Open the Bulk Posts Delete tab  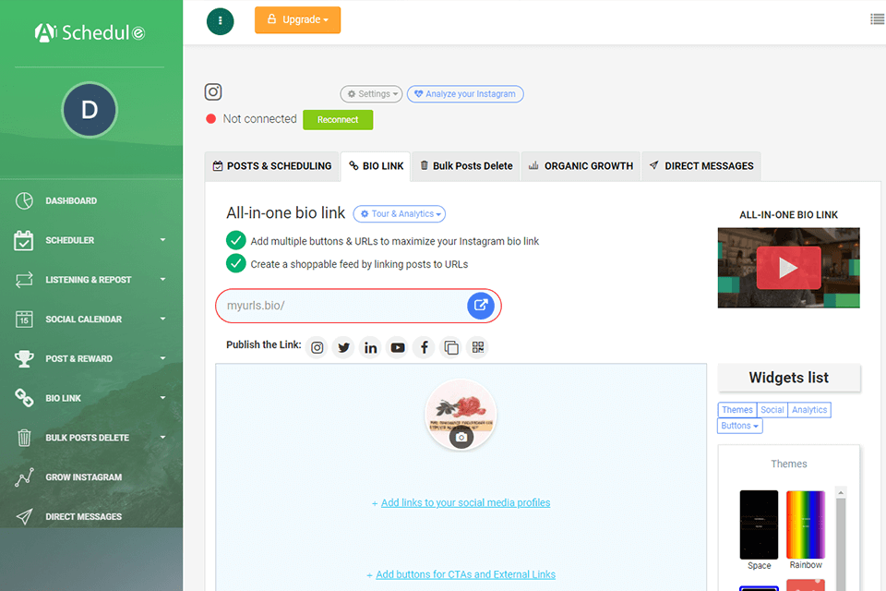pos(466,166)
